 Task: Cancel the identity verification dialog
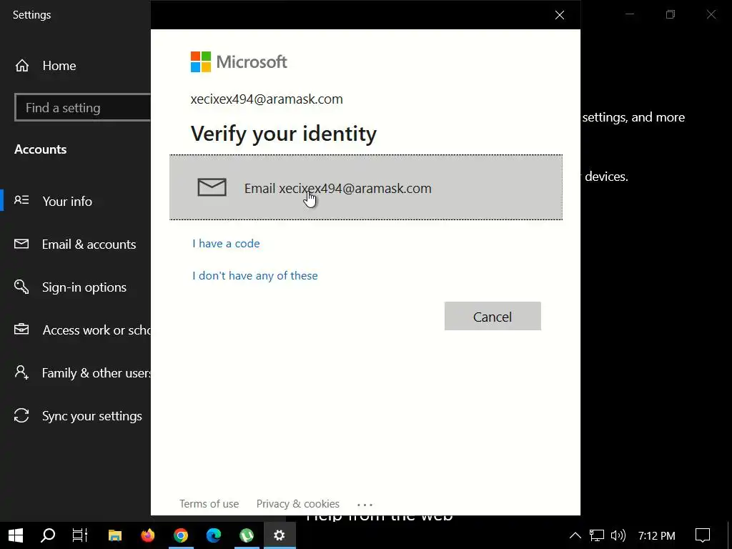click(x=493, y=316)
